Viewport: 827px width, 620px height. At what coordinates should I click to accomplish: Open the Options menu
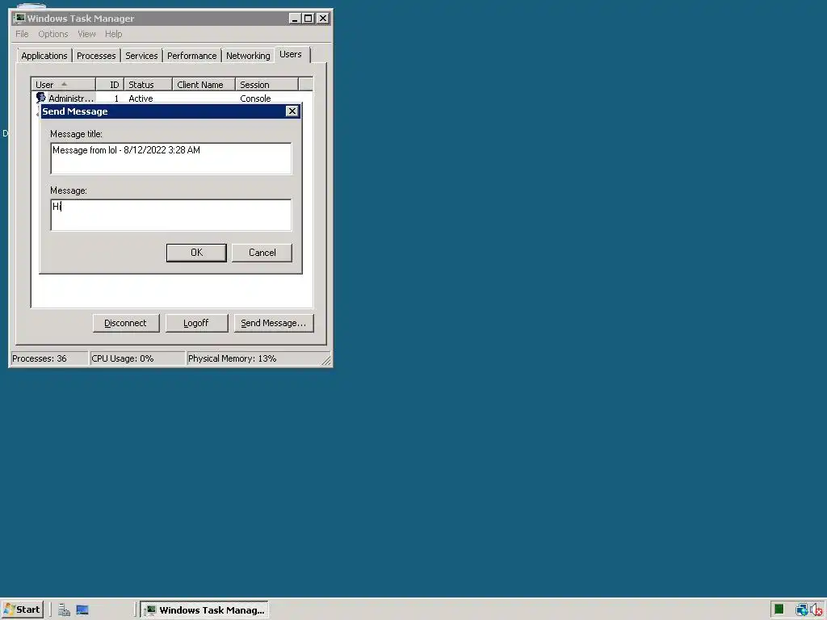pyautogui.click(x=52, y=34)
